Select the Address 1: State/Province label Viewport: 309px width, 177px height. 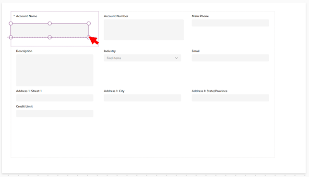(210, 91)
